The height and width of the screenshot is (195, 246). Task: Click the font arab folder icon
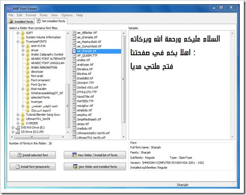pyautogui.click(x=28, y=76)
